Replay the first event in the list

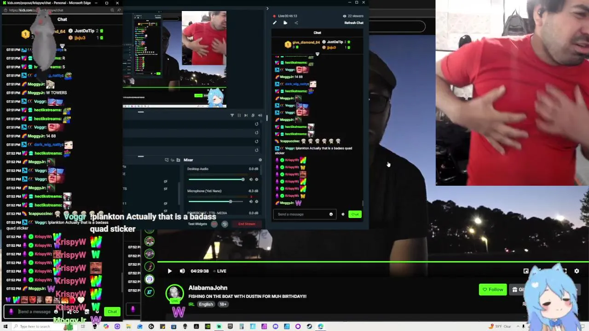(257, 124)
